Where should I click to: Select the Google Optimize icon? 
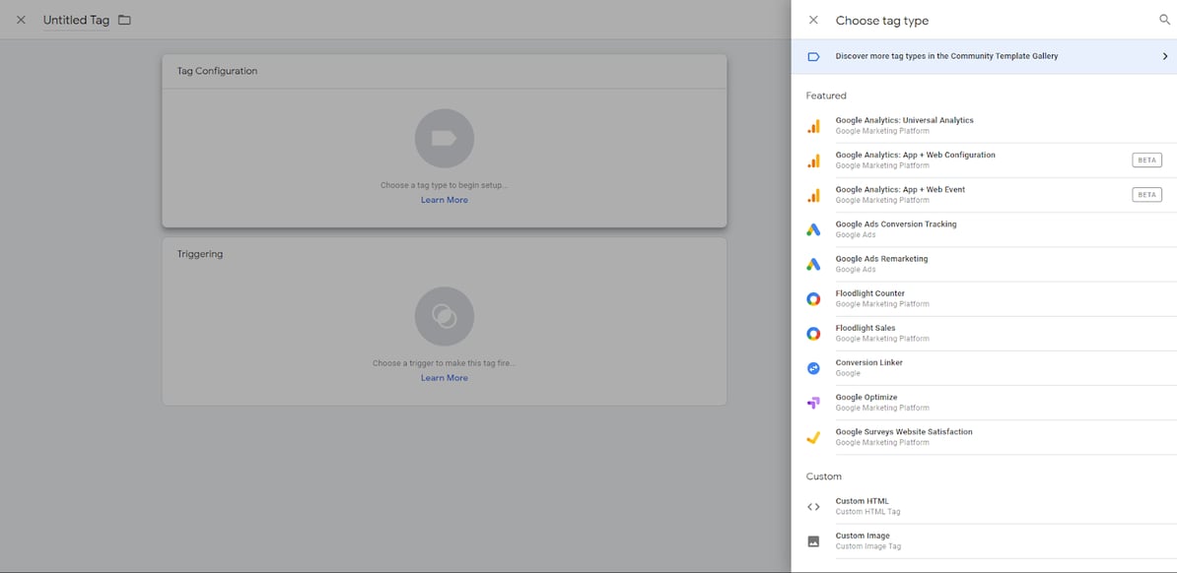pos(813,403)
